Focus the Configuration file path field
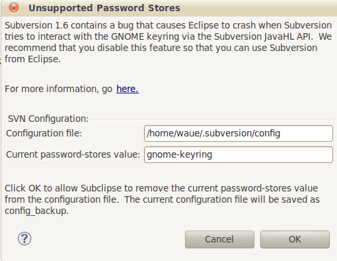Image resolution: width=337 pixels, height=261 pixels. tap(239, 133)
